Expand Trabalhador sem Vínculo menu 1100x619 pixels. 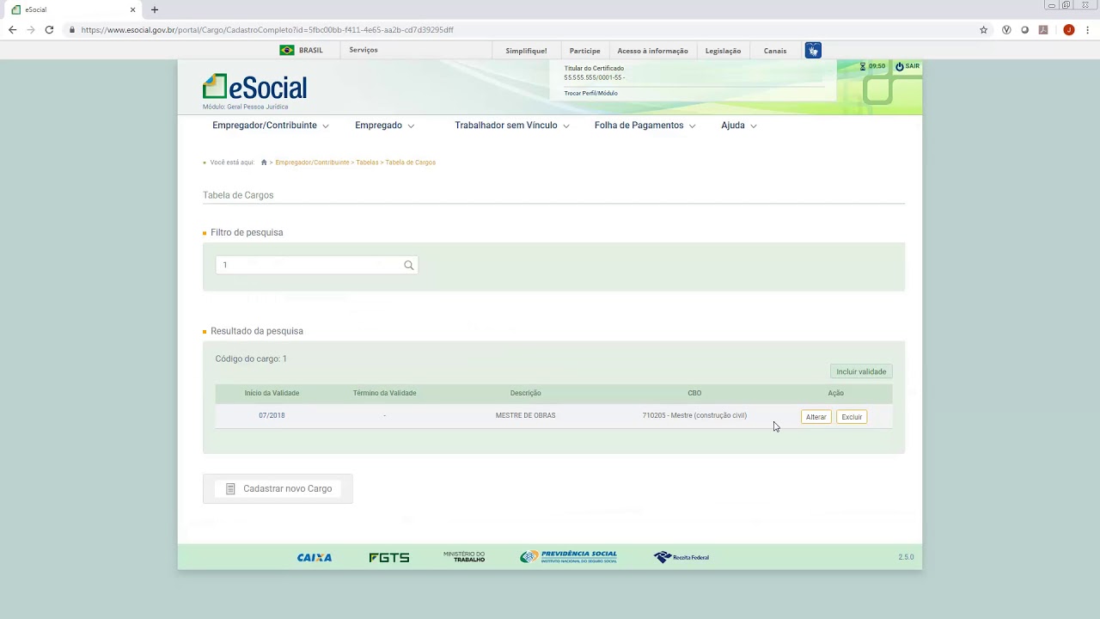[511, 126]
